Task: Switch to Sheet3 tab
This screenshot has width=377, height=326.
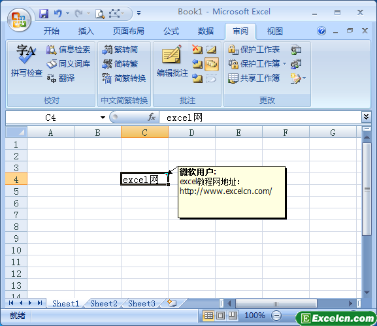Action: tap(142, 303)
